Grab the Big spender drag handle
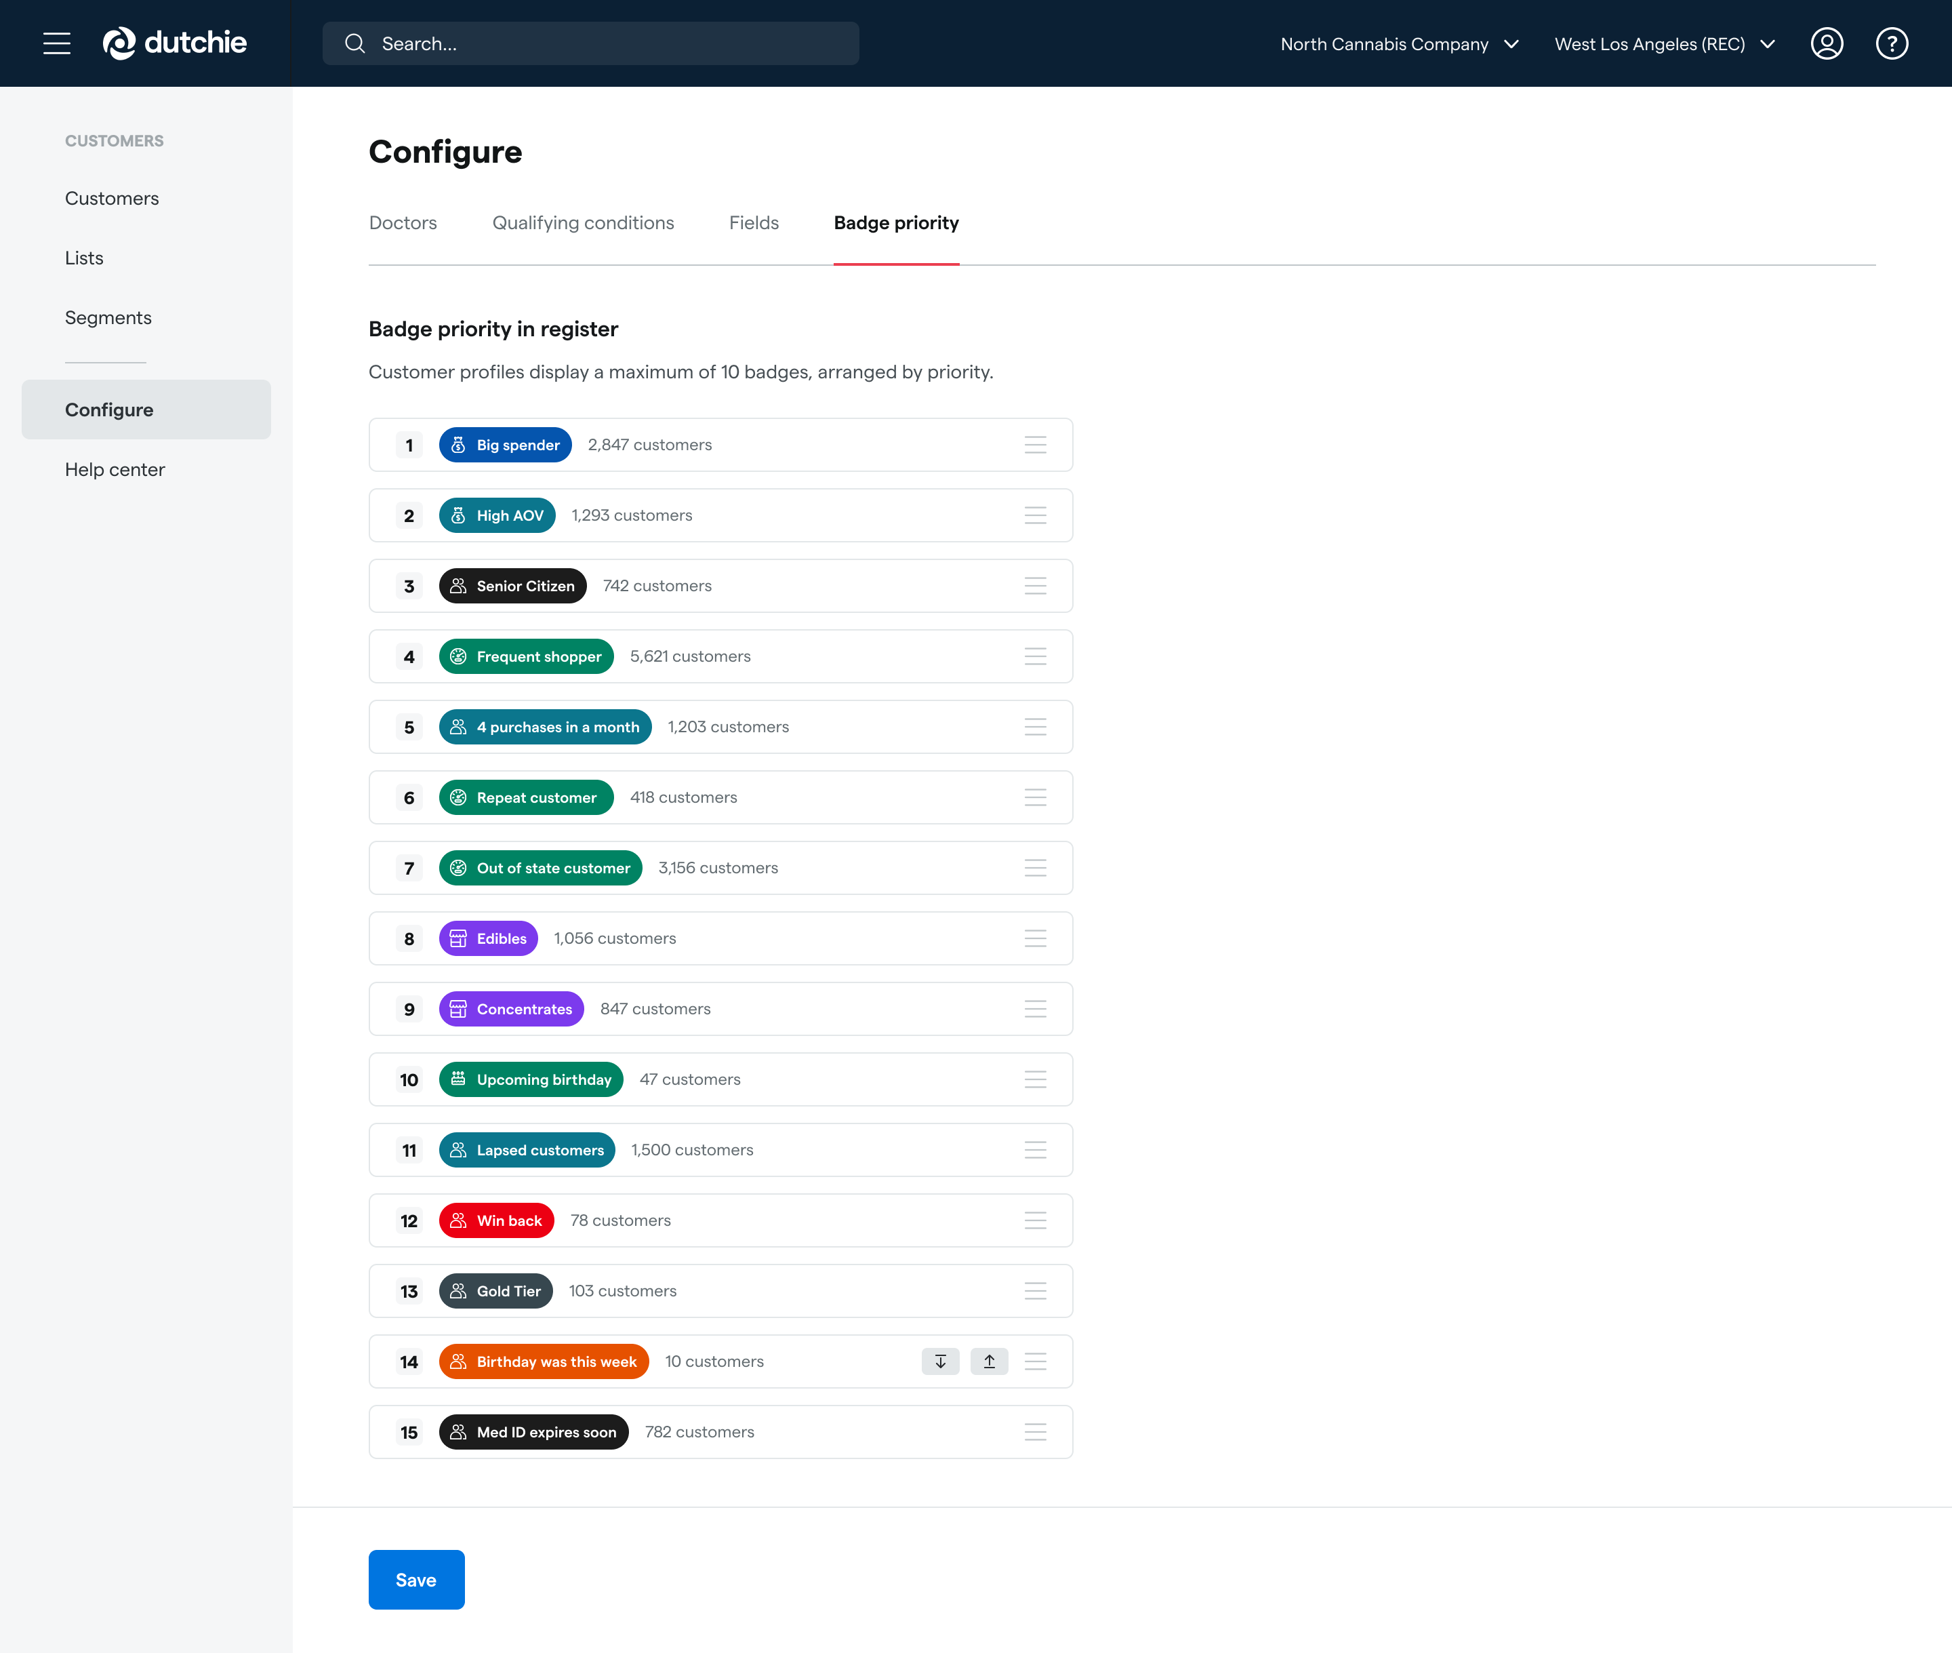The image size is (1952, 1653). [x=1035, y=445]
